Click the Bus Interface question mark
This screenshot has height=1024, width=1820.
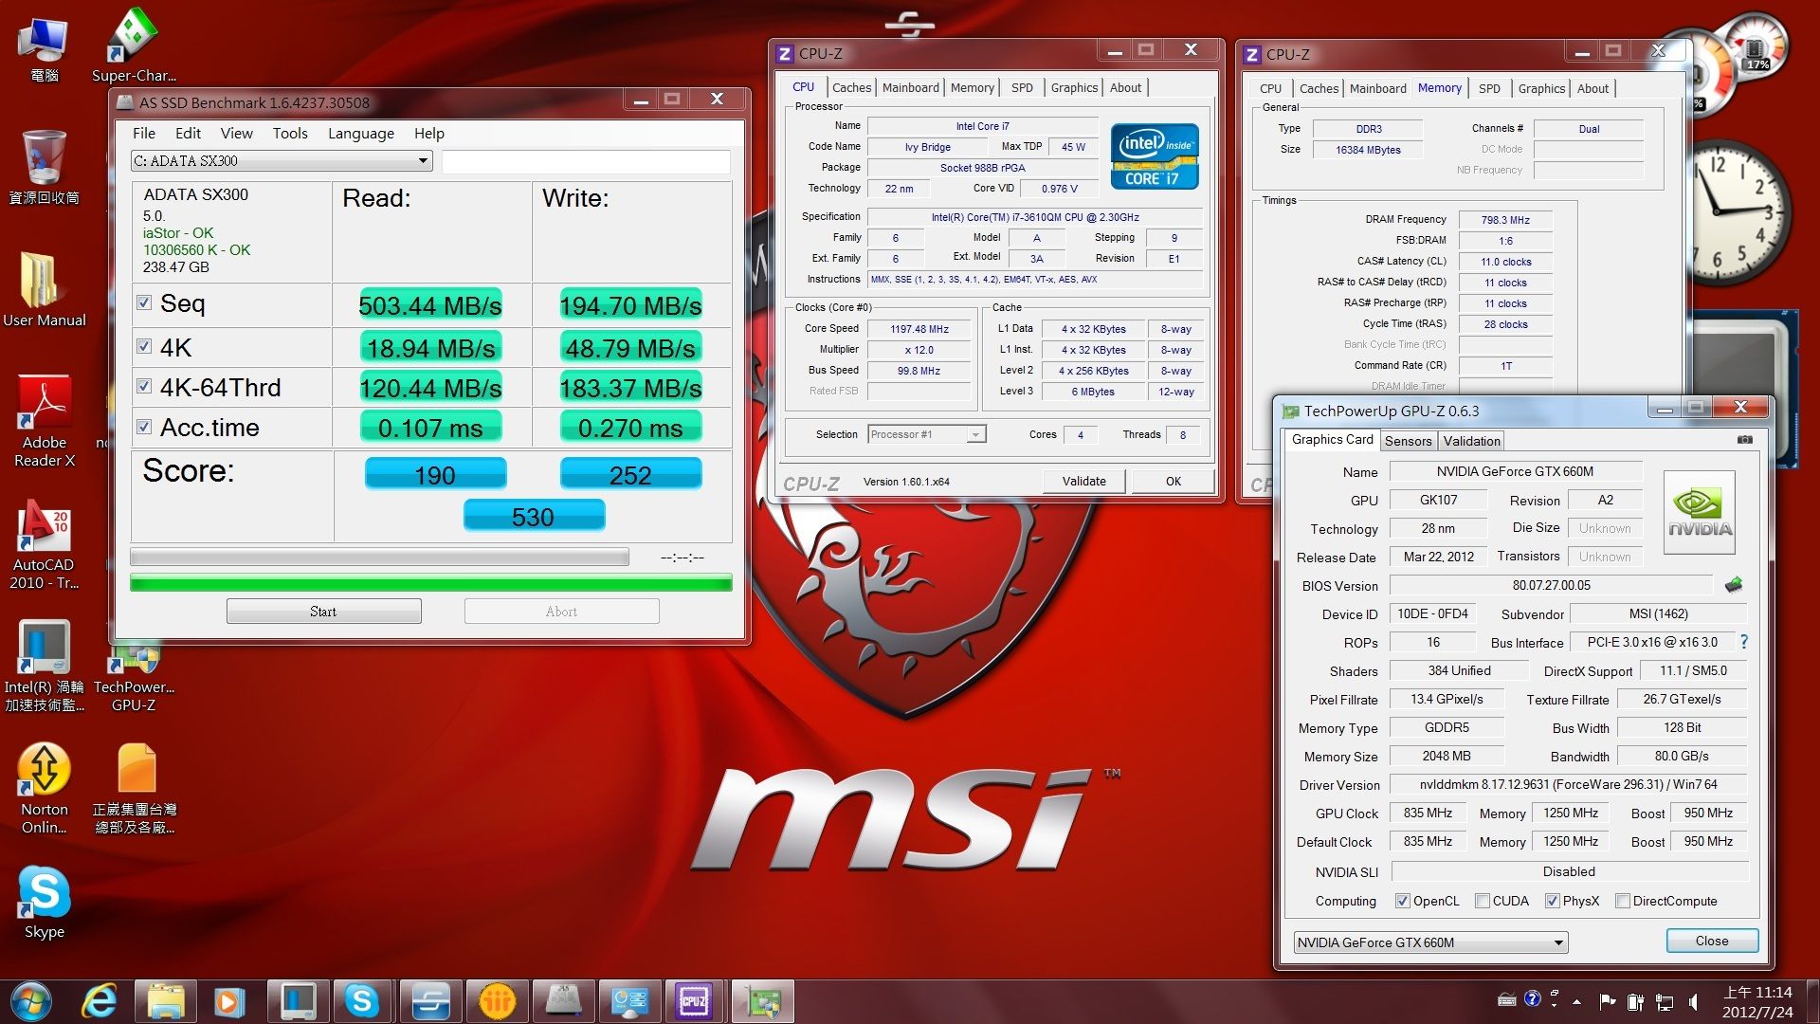click(1743, 642)
